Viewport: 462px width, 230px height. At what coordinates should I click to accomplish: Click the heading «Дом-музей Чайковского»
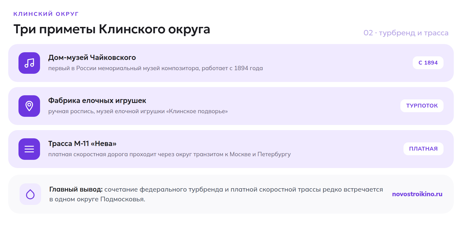(x=92, y=58)
